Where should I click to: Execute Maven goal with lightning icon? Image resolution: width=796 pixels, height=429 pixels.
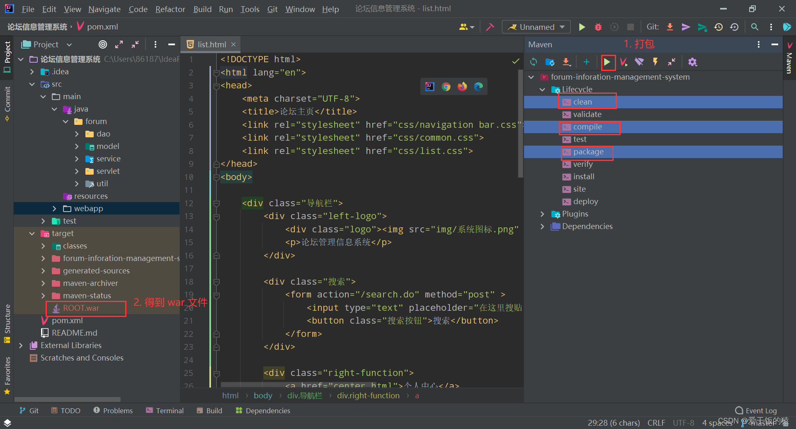point(655,62)
